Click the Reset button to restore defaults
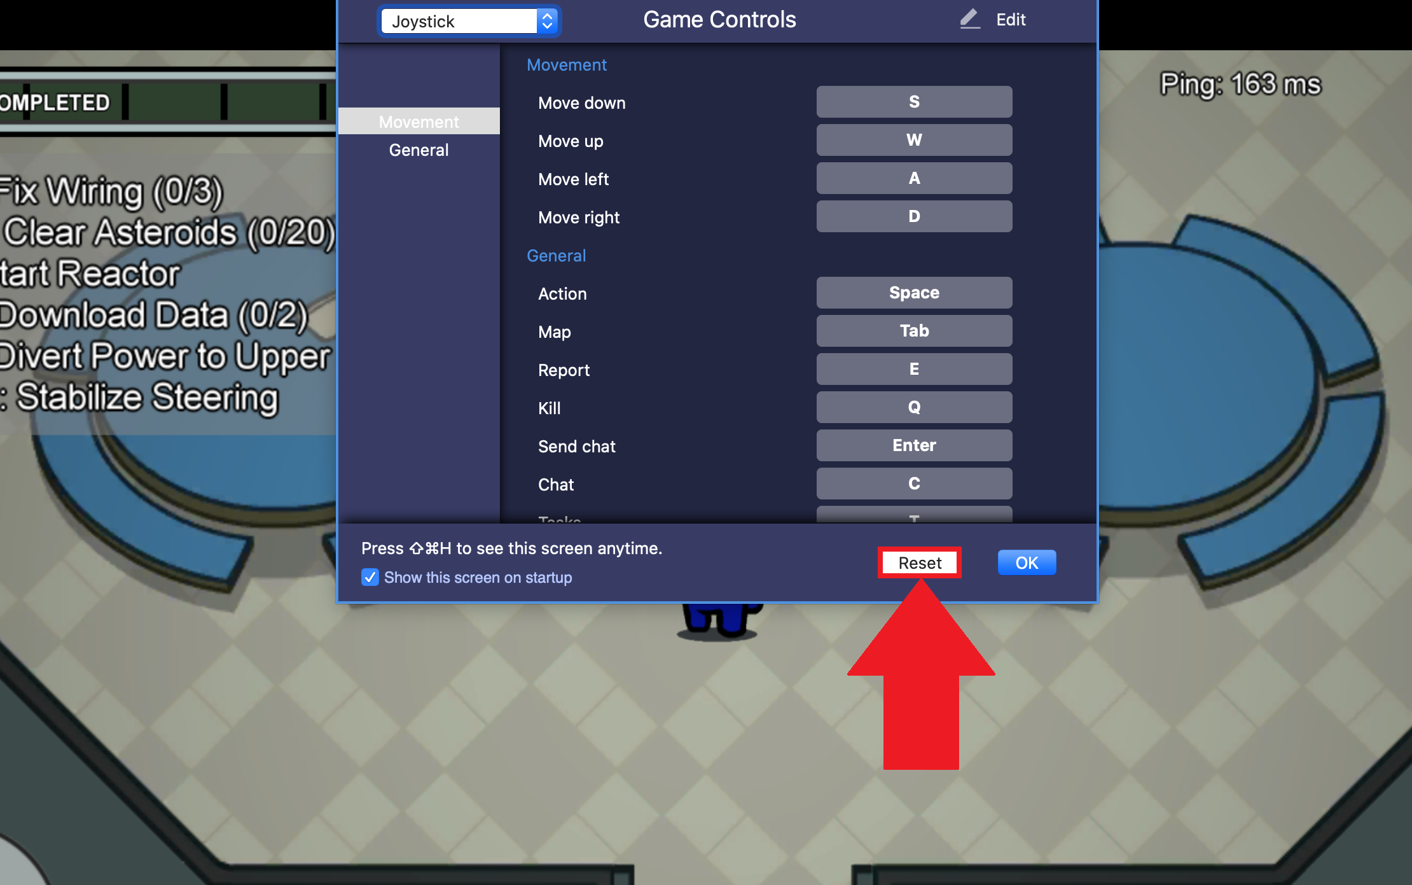The height and width of the screenshot is (885, 1412). (x=918, y=562)
